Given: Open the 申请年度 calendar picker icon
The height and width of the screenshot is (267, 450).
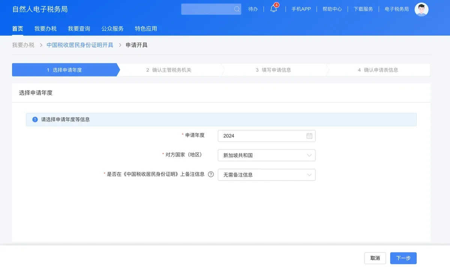Looking at the screenshot, I should point(309,136).
